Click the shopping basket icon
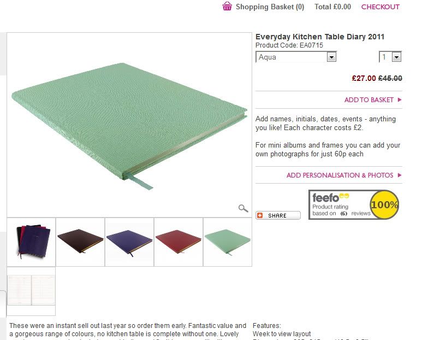The width and height of the screenshot is (440, 340). click(227, 7)
